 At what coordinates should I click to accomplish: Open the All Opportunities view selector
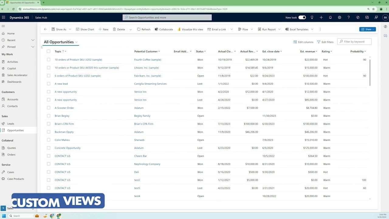[x=61, y=42]
